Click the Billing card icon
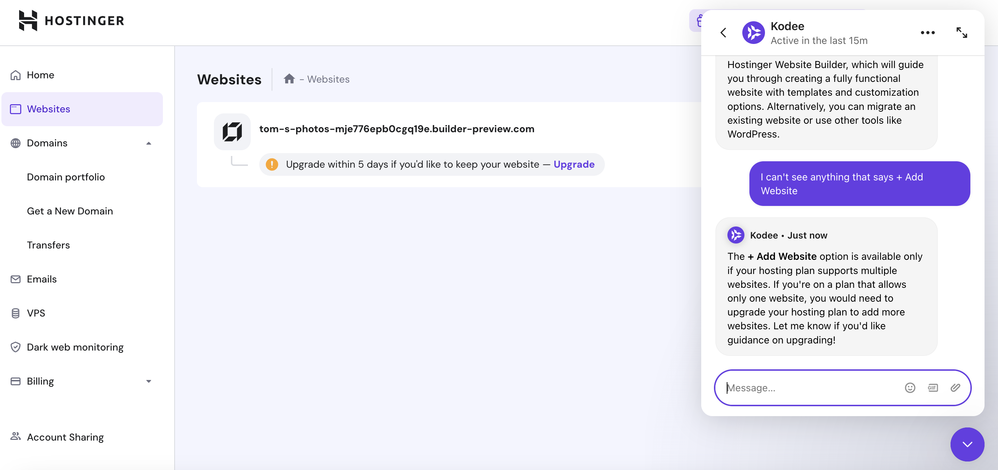This screenshot has width=998, height=470. click(16, 381)
